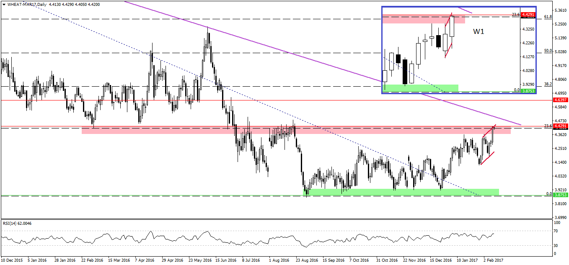Select the W1 label in the inset chart
The width and height of the screenshot is (569, 265).
click(x=478, y=31)
